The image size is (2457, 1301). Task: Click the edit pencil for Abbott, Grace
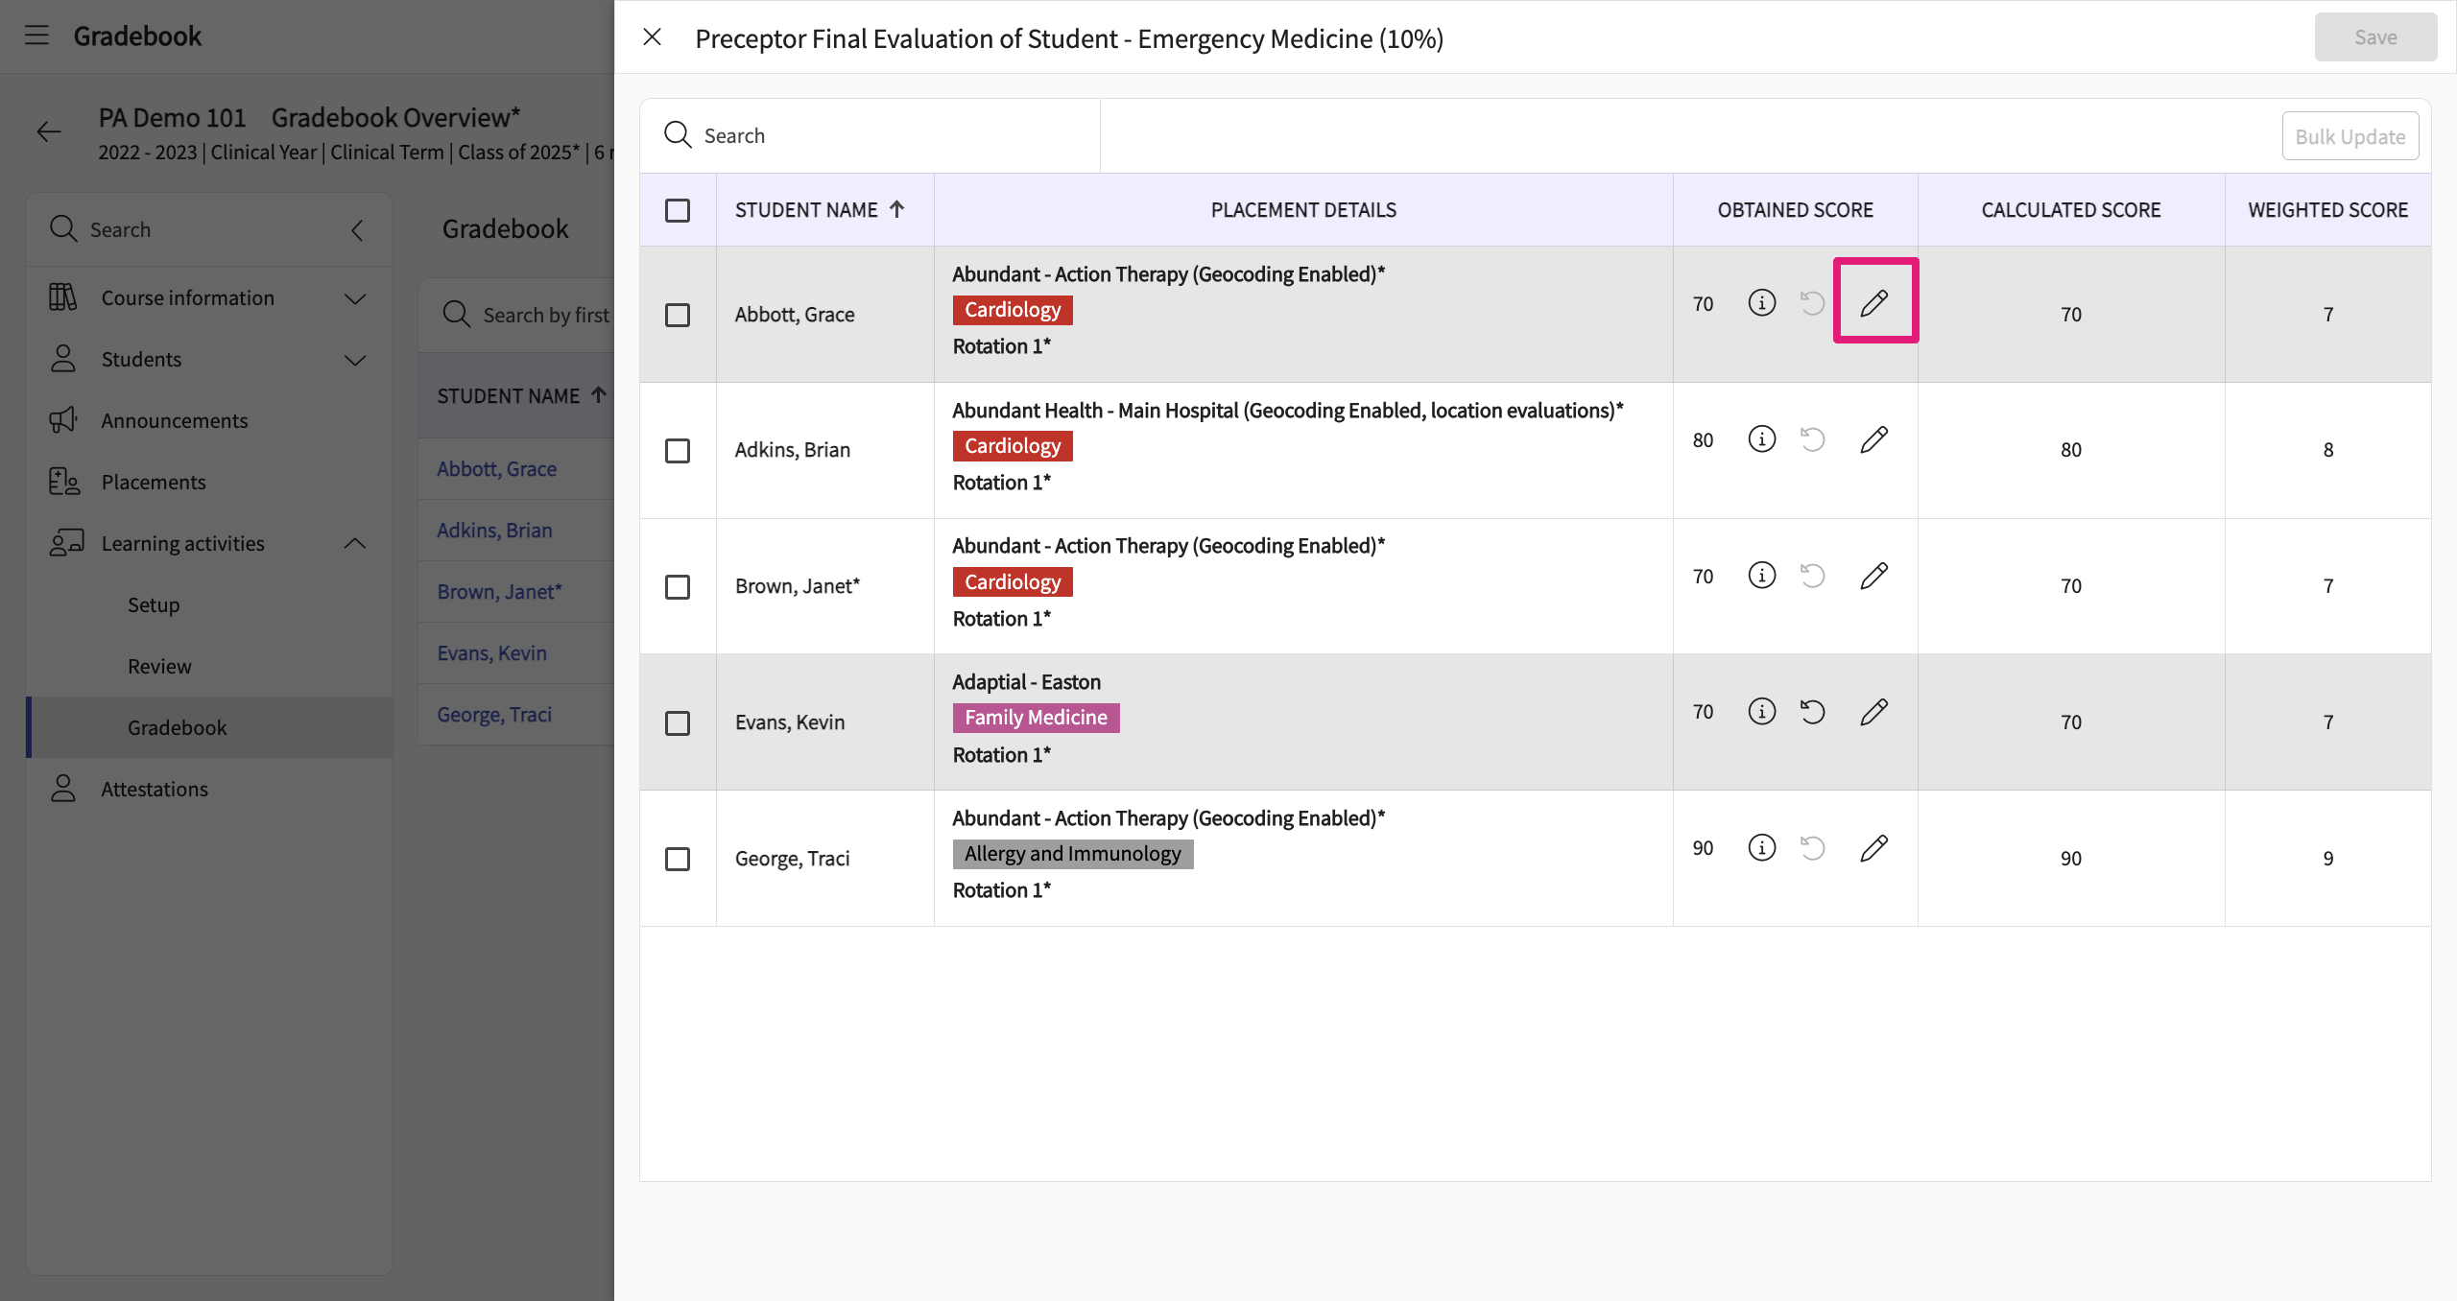pyautogui.click(x=1873, y=303)
